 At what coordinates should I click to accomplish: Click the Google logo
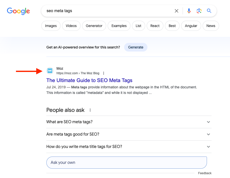[x=18, y=11]
